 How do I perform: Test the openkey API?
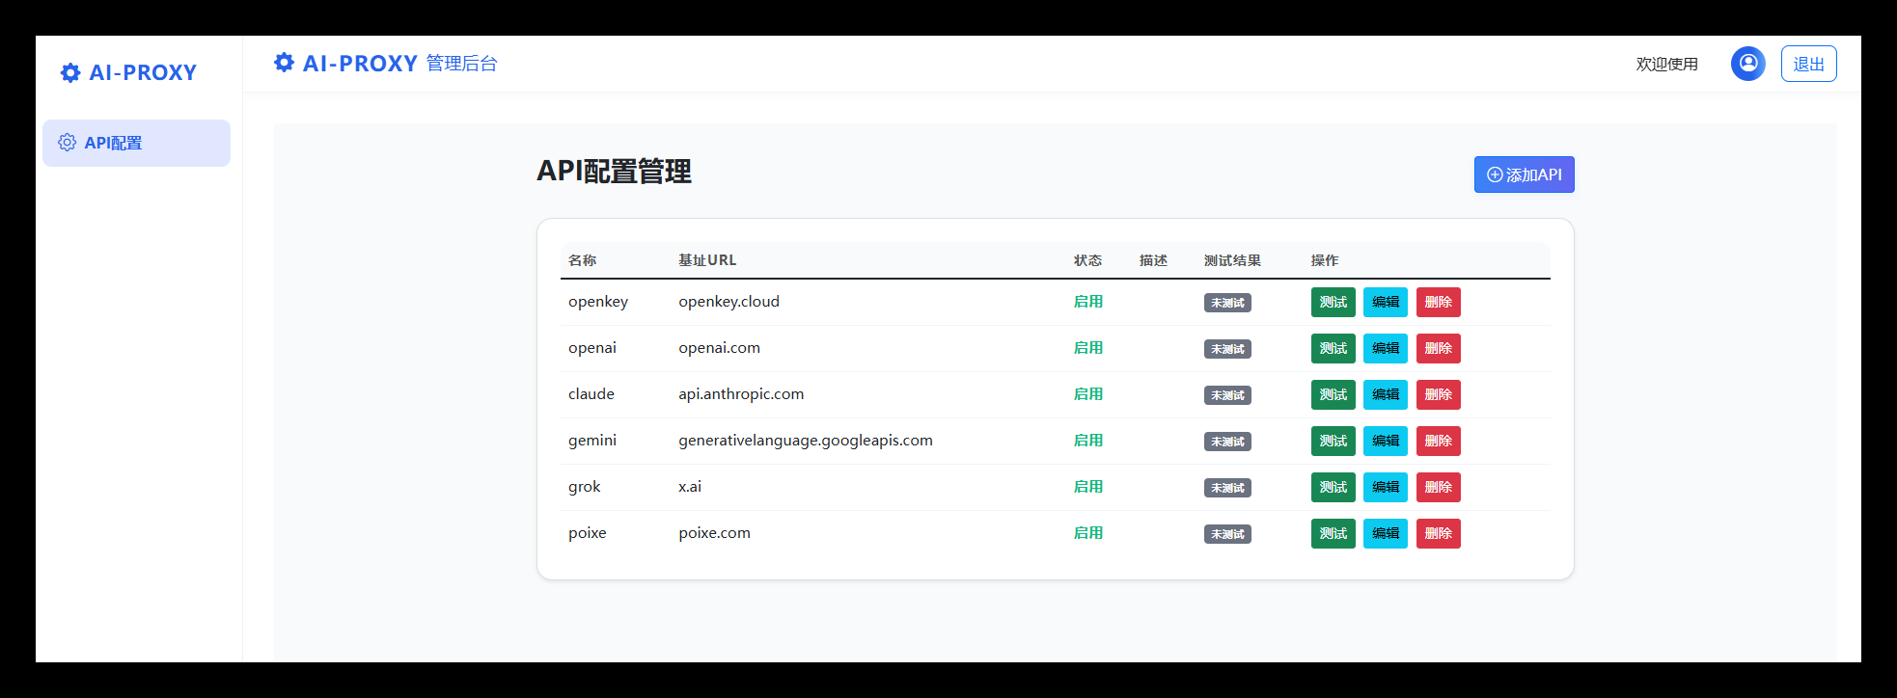1333,302
